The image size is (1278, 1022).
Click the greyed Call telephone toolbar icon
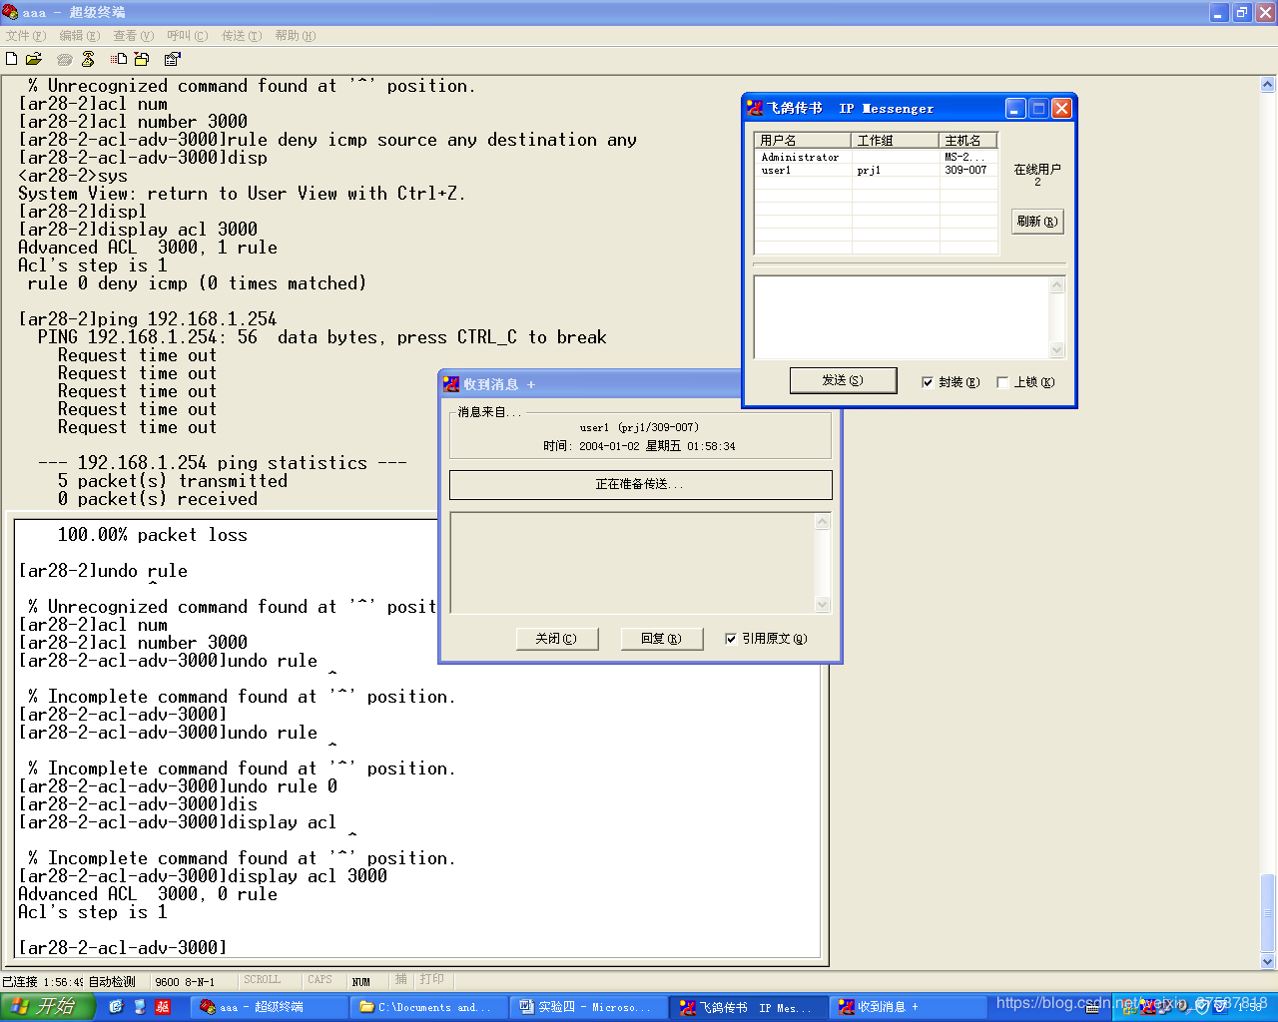(x=65, y=59)
